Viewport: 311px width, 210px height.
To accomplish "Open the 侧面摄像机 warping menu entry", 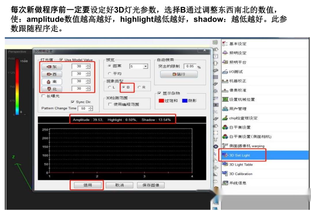I will pyautogui.click(x=265, y=146).
